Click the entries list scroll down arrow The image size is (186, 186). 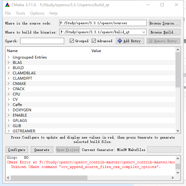tap(178, 131)
